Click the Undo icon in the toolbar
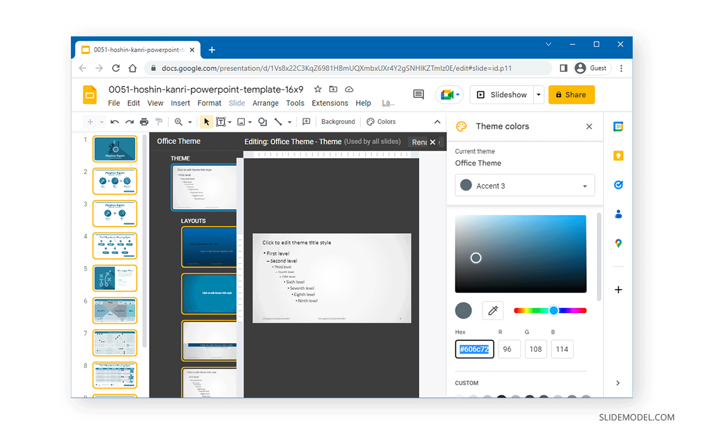Image resolution: width=703 pixels, height=435 pixels. click(x=114, y=121)
